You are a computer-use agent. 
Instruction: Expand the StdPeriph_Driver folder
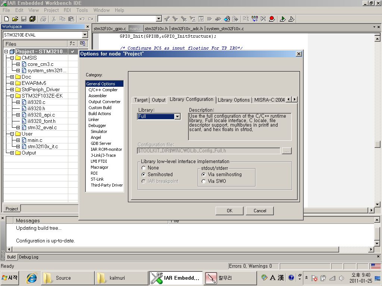12,89
